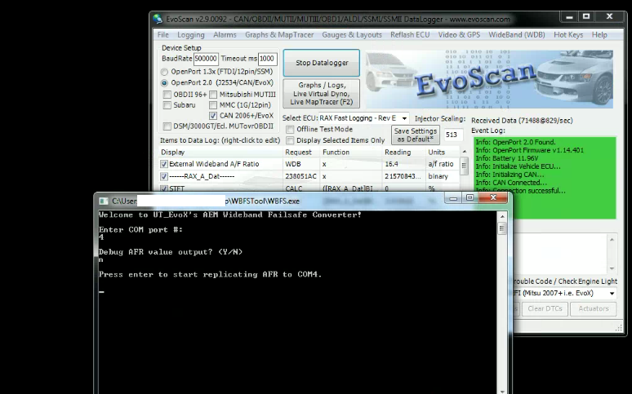
Task: Expand the EFI (Mitsu 2007+) dropdown
Action: (612, 294)
